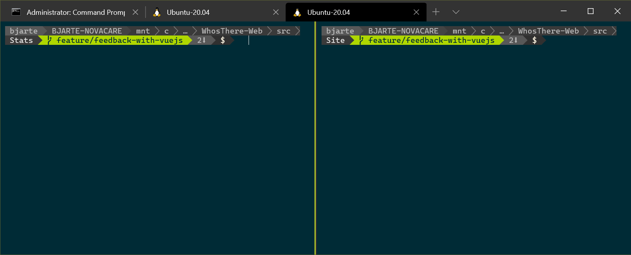Click WhosThere-Web path segment in left pane

coord(232,31)
